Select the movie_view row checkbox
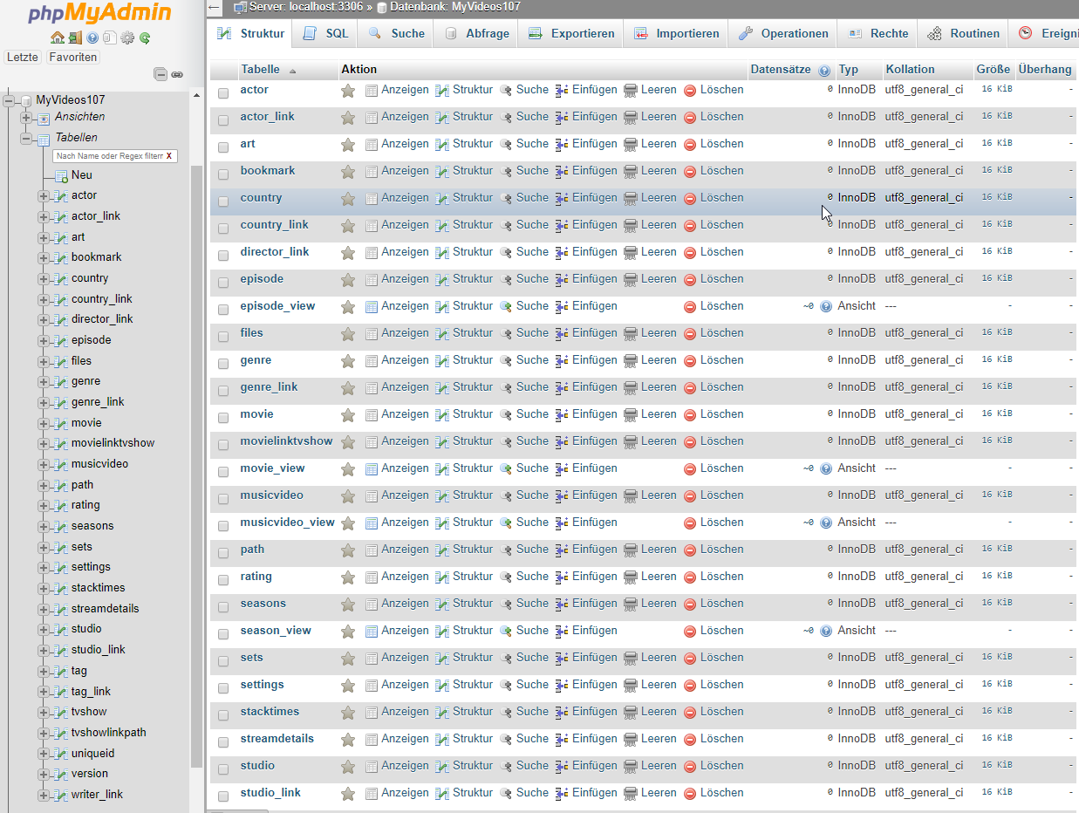The height and width of the screenshot is (813, 1079). (223, 471)
